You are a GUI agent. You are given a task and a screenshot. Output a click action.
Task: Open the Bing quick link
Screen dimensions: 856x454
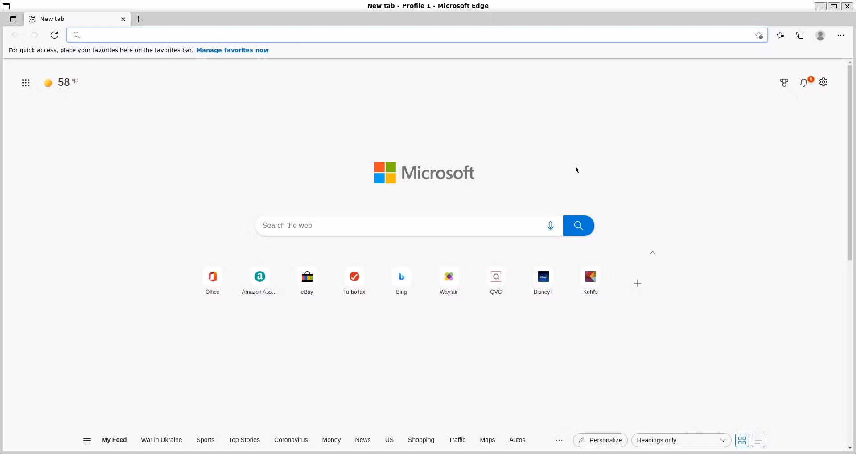[402, 282]
